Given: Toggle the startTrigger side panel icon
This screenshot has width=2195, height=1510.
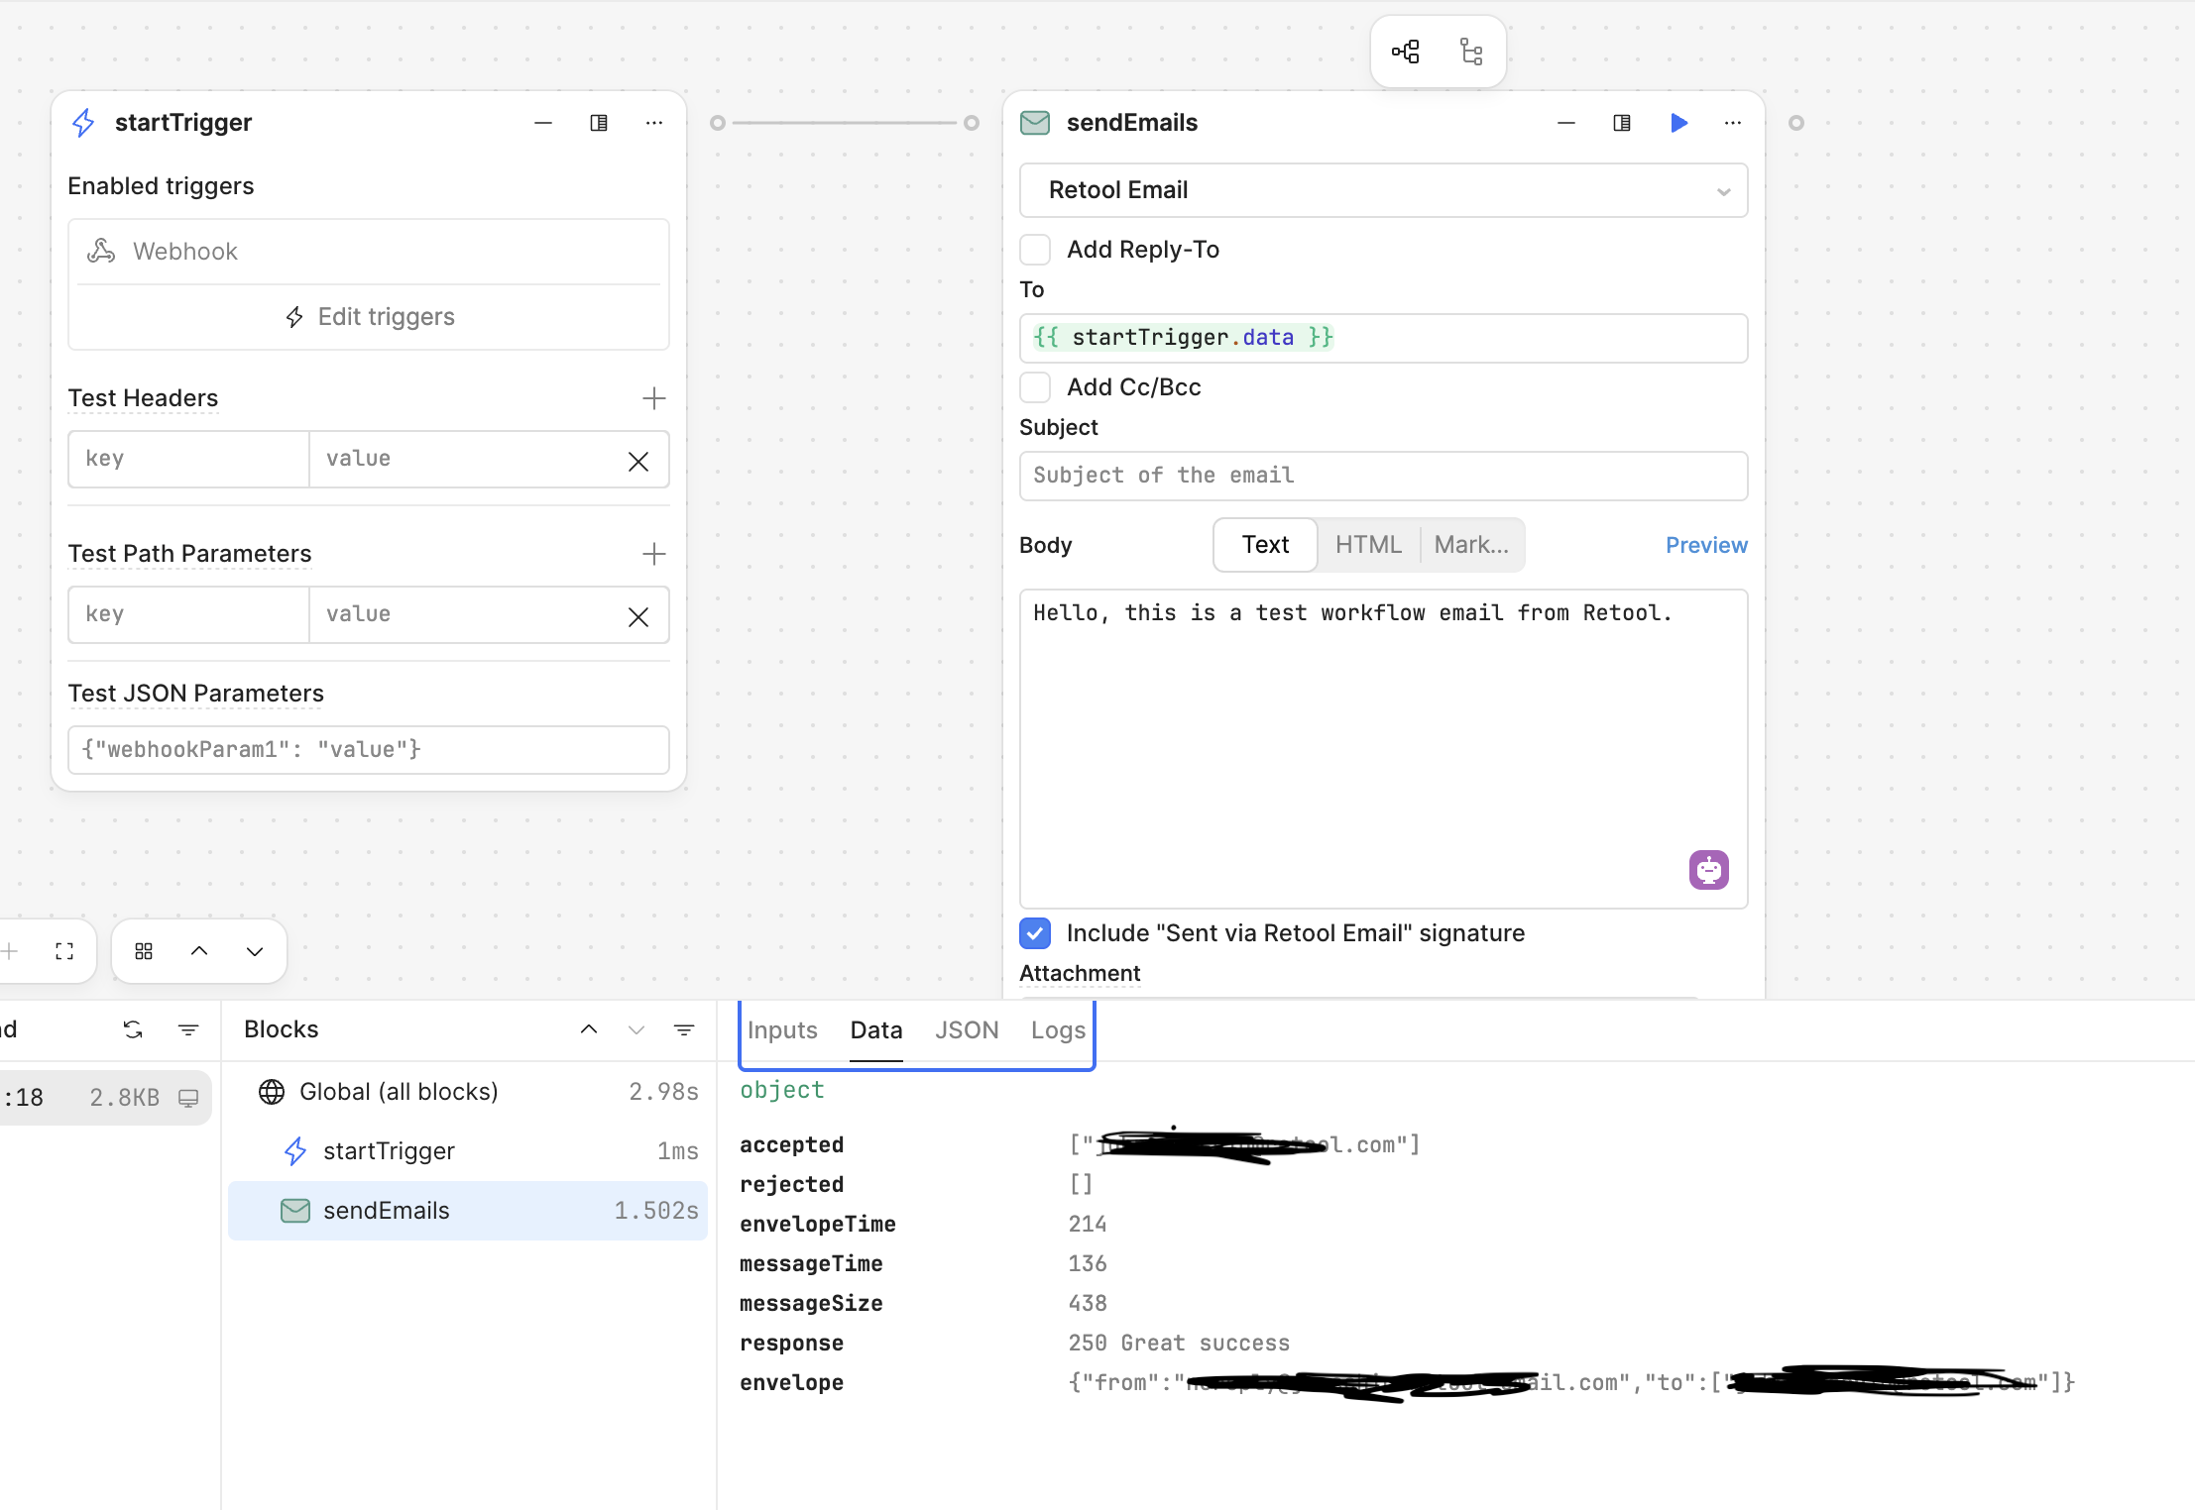Looking at the screenshot, I should [x=599, y=123].
